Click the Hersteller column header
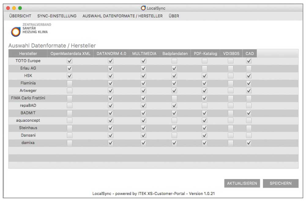306x201 pixels. click(28, 53)
